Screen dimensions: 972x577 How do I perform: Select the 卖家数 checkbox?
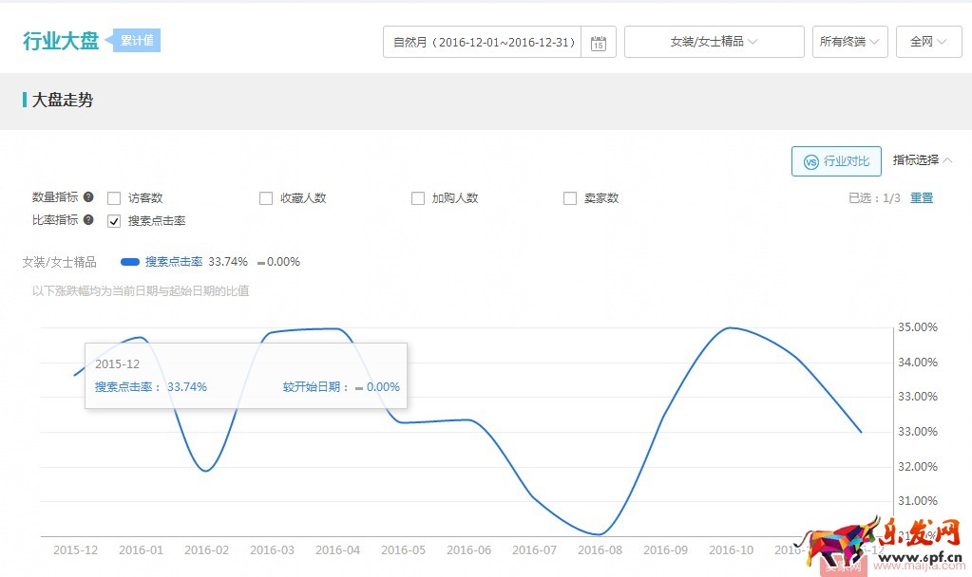570,198
